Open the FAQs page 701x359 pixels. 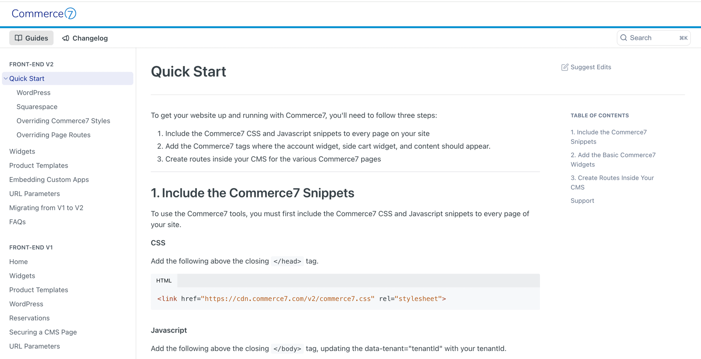[x=18, y=222]
